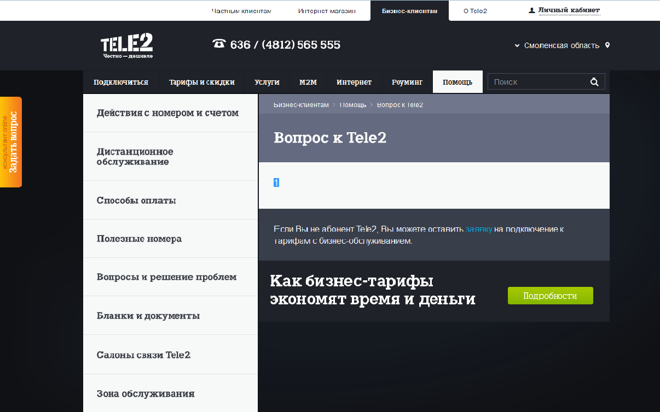
Task: Expand the Смоленская область region chevron
Action: click(517, 46)
